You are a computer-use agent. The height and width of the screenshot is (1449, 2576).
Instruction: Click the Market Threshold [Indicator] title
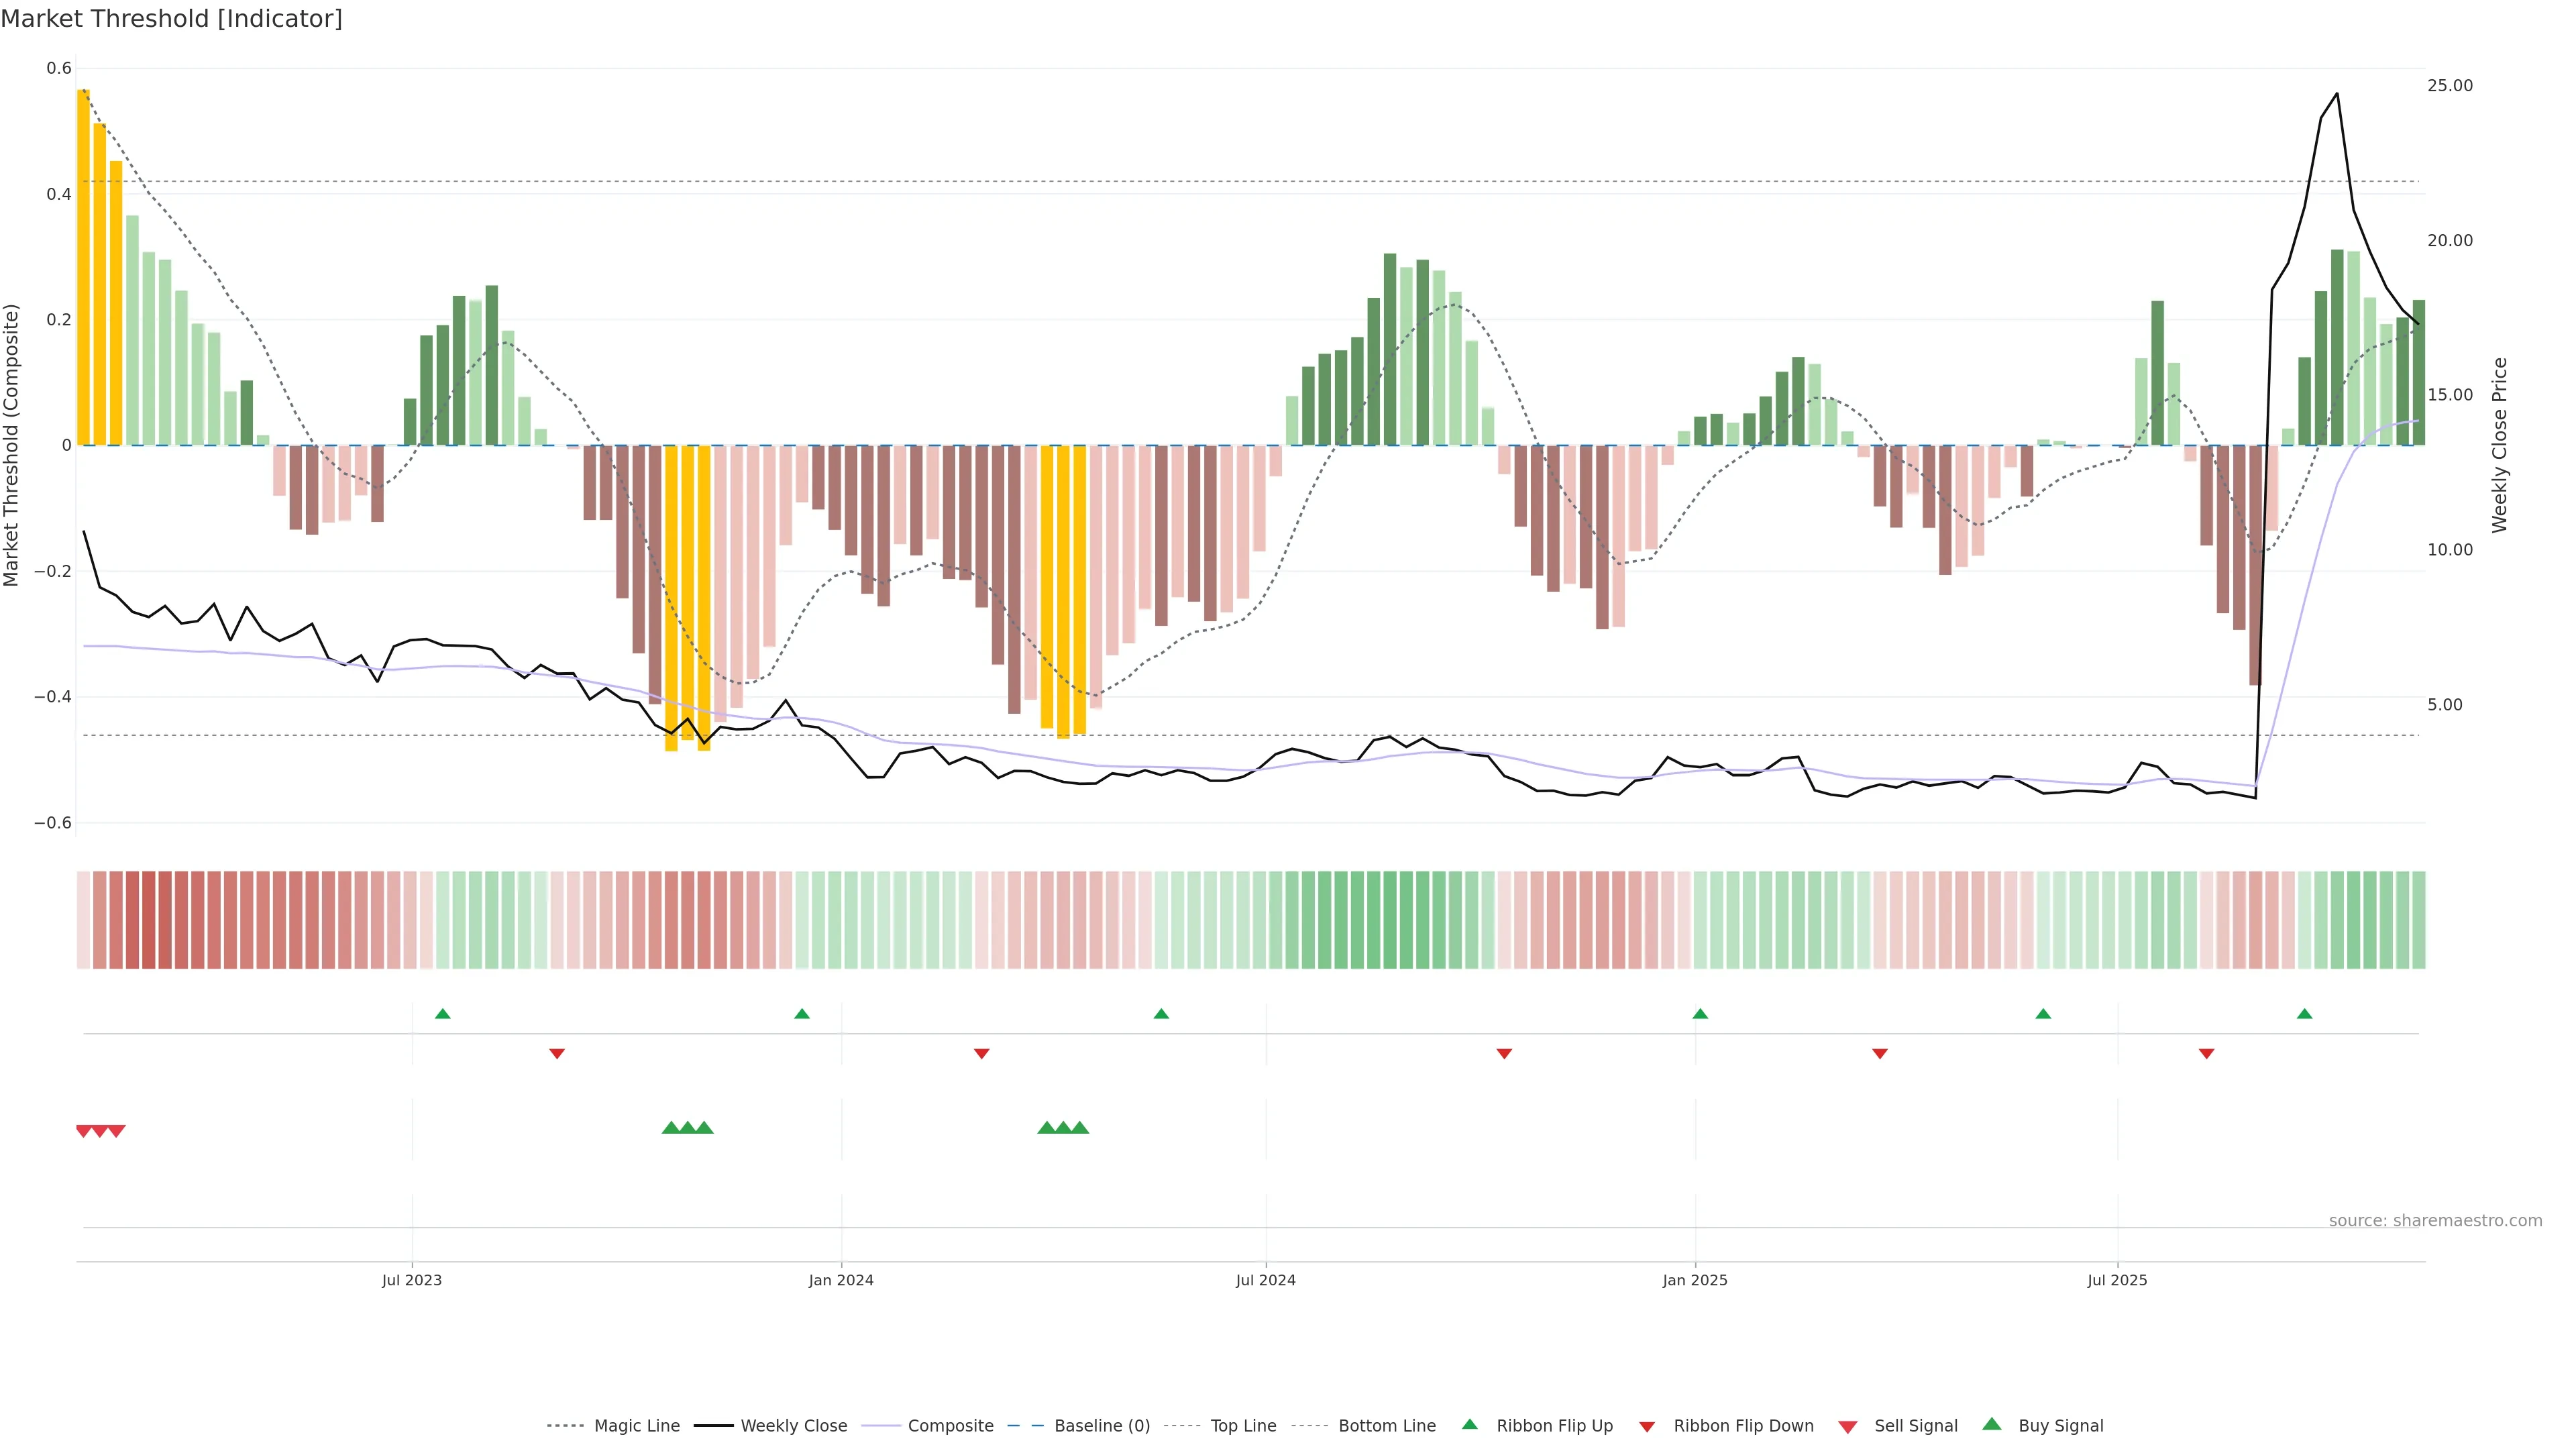click(x=171, y=19)
